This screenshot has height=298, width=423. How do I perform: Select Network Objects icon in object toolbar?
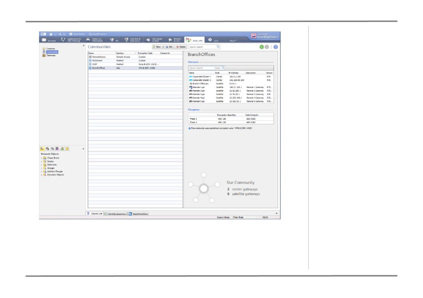click(x=42, y=149)
